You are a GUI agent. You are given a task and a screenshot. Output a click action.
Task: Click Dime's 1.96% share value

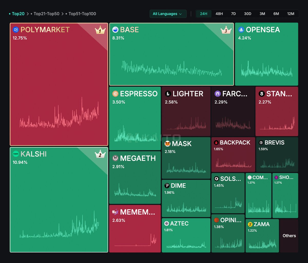click(169, 193)
